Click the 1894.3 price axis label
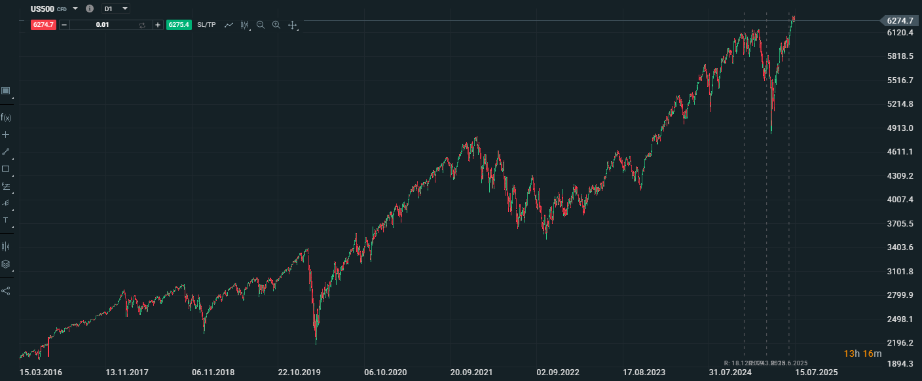 [x=900, y=363]
